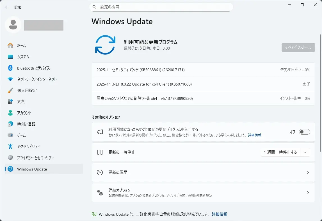
Task: Click the Bluetooth とデバイス icon
Action: (10, 68)
